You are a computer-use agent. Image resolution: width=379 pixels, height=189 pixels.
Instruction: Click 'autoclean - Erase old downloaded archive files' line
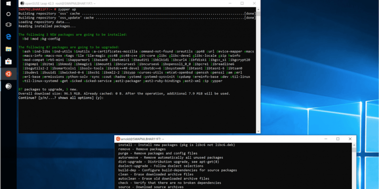(163, 179)
